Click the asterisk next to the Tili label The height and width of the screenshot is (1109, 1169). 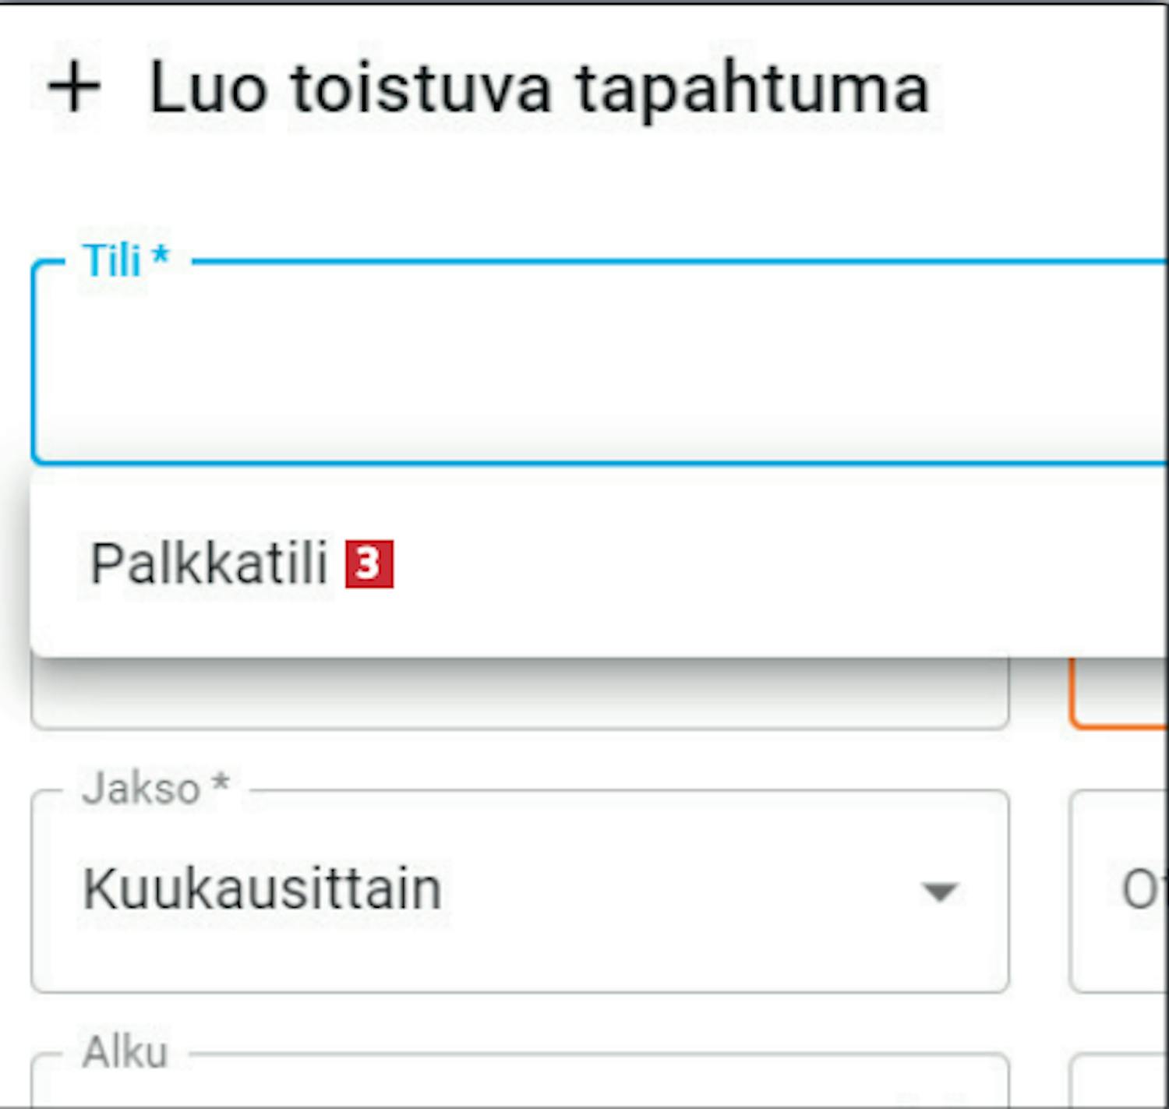coord(161,255)
